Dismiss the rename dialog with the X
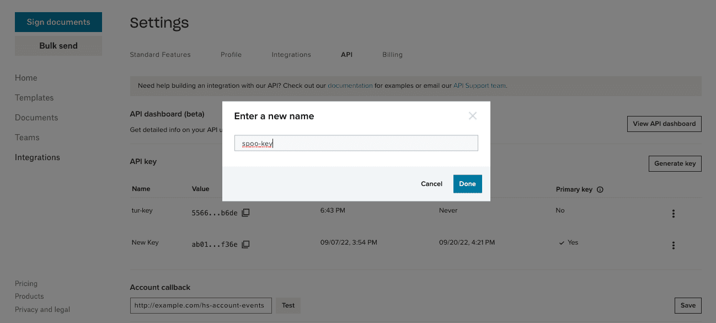The image size is (716, 323). point(472,115)
